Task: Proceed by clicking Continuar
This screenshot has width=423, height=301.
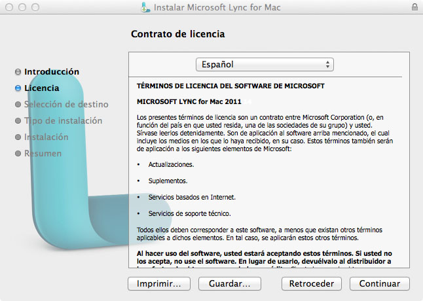Action: pos(380,283)
